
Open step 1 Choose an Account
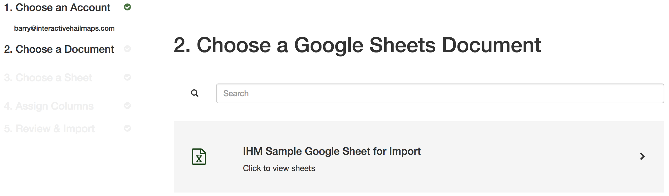57,8
